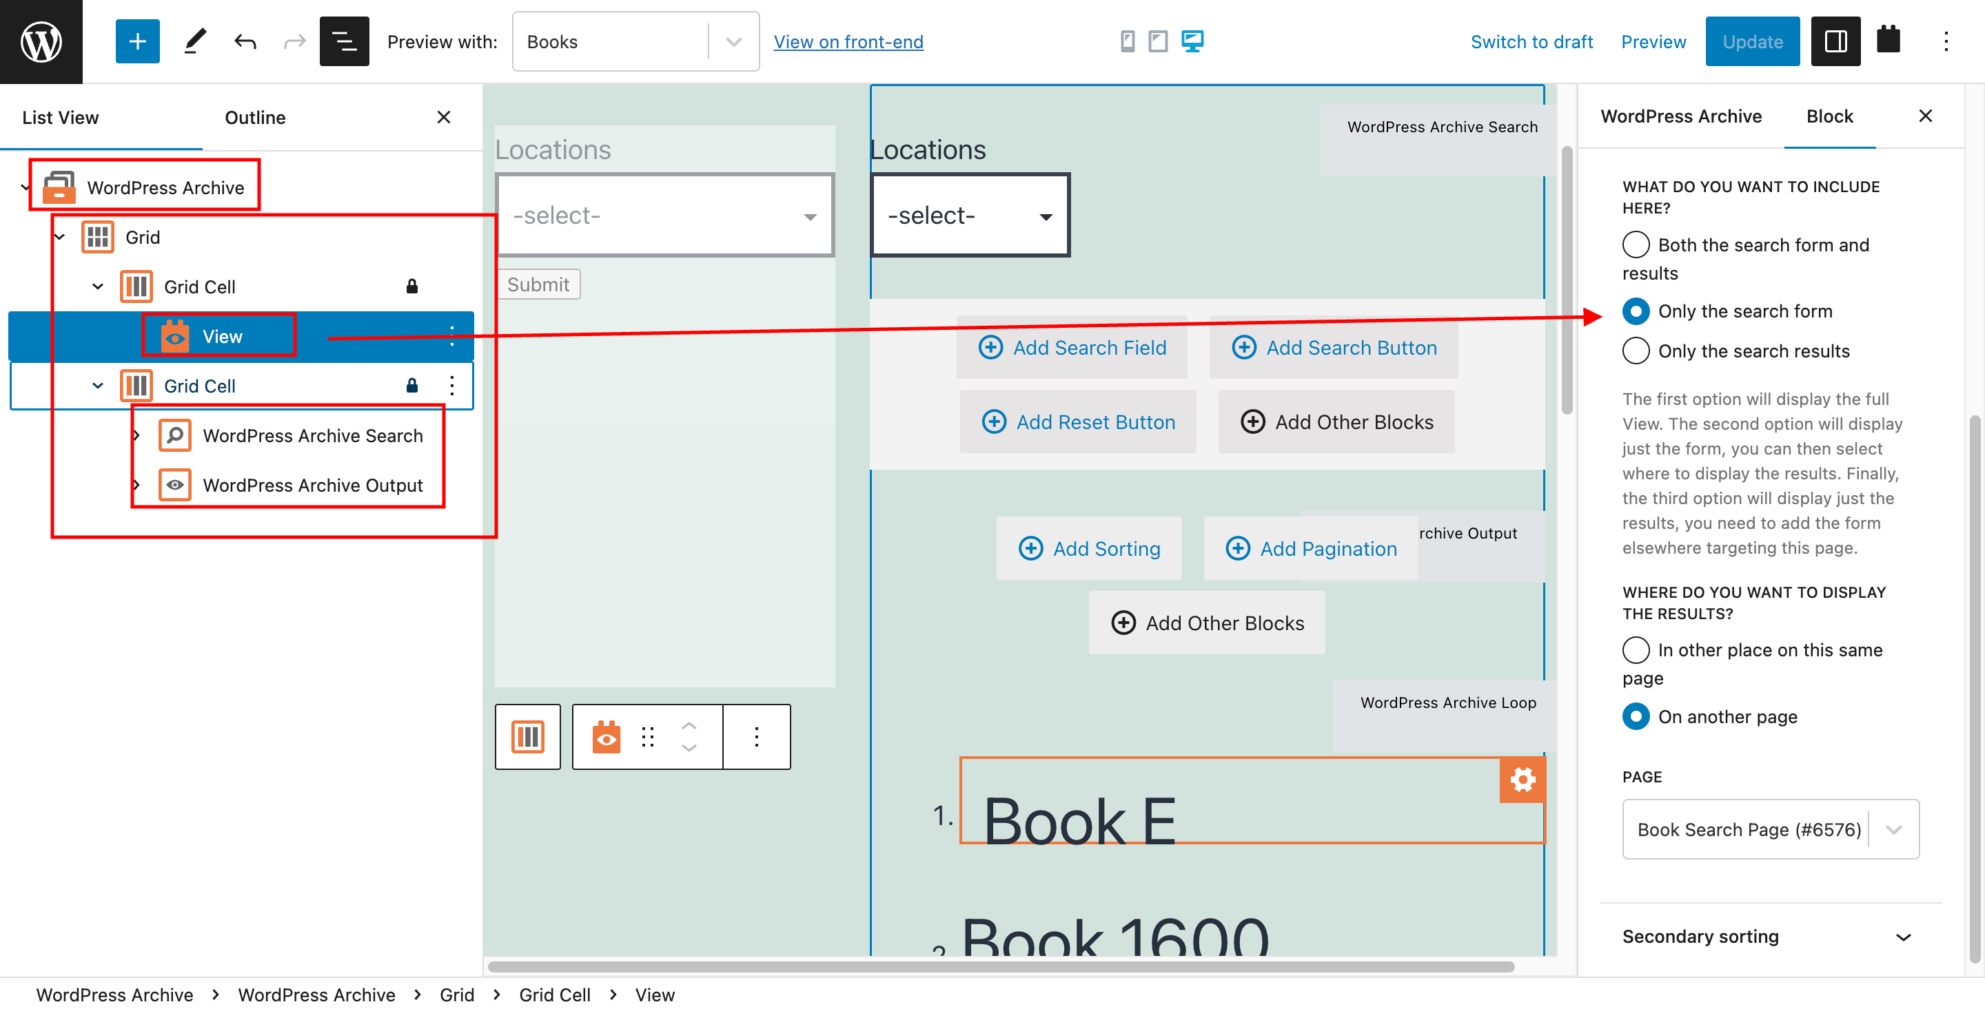Select View row in list view
This screenshot has height=1011, width=1985.
click(x=241, y=335)
